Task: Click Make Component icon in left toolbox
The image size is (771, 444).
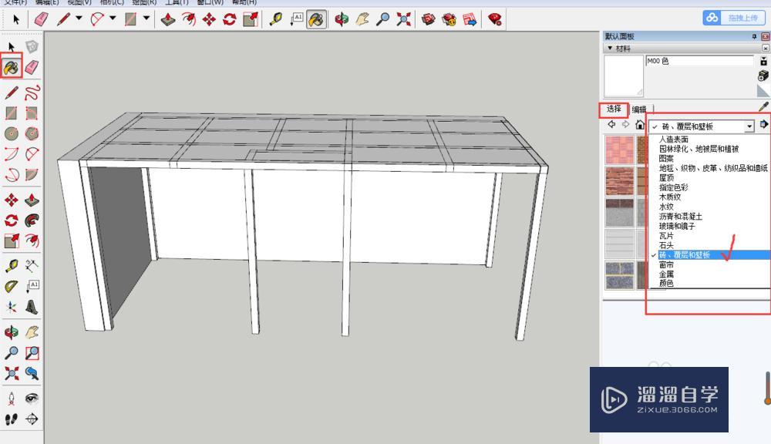Action: pyautogui.click(x=32, y=47)
